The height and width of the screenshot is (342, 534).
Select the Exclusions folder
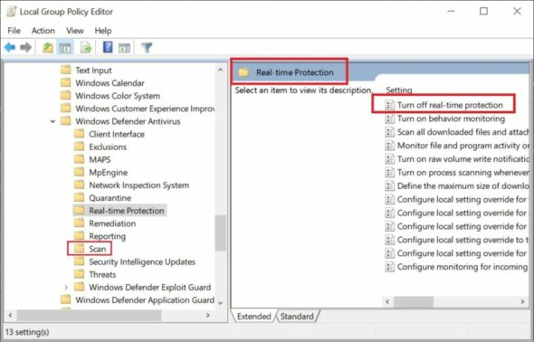pos(100,147)
